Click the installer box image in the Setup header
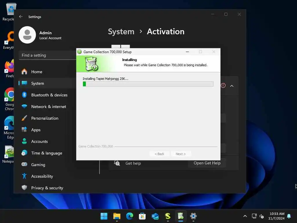Viewport: 297px width, 223px height. pyautogui.click(x=91, y=64)
